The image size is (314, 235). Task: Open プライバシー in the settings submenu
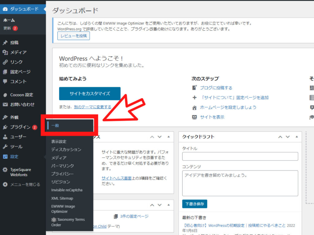63,174
